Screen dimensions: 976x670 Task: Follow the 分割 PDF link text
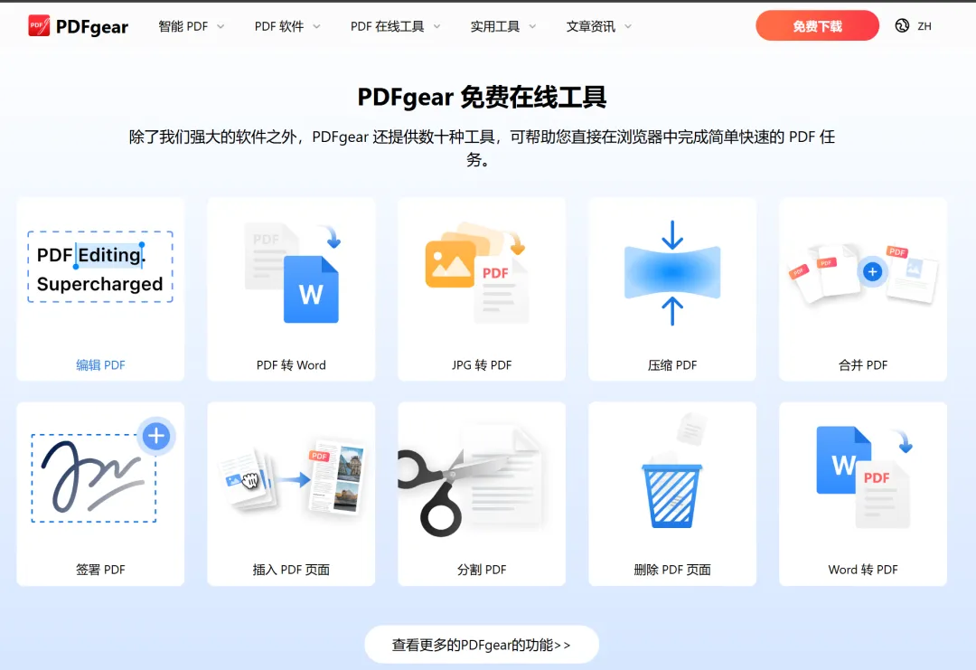(x=482, y=569)
